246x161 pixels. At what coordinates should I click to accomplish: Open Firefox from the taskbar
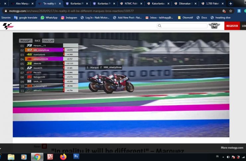[x=63, y=157]
